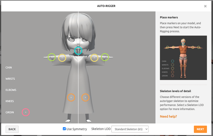This screenshot has height=136, width=213.
Task: Close the Auto-Rigger dialog
Action: click(205, 6)
